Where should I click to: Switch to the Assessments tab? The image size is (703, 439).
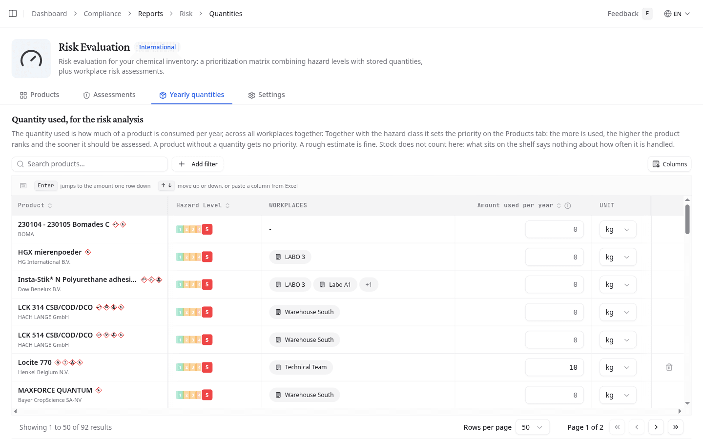coord(109,95)
